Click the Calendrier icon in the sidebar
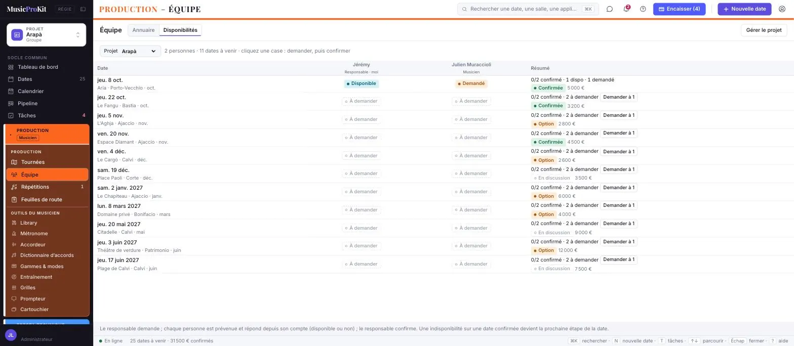Image resolution: width=794 pixels, height=346 pixels. pyautogui.click(x=11, y=92)
